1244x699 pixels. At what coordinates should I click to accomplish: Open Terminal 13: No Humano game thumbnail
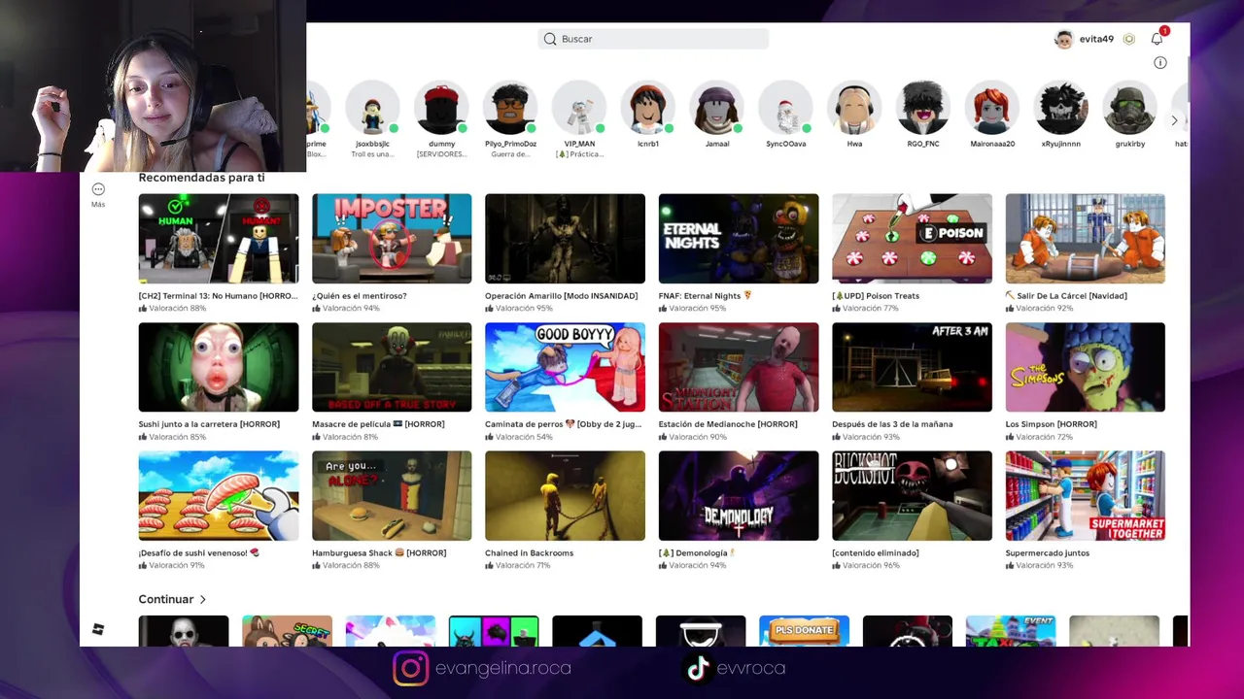pos(219,239)
